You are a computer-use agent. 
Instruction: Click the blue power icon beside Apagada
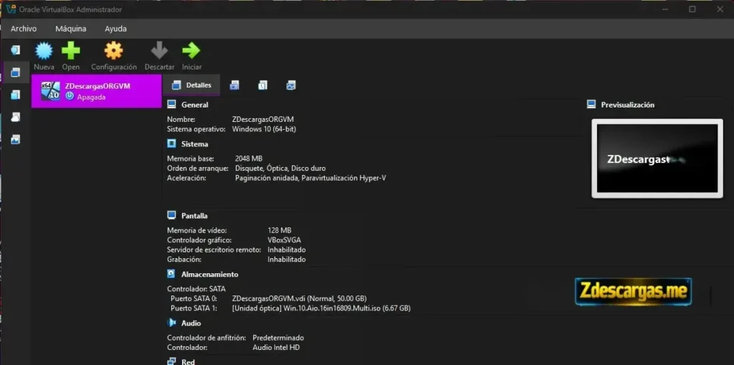coord(70,96)
